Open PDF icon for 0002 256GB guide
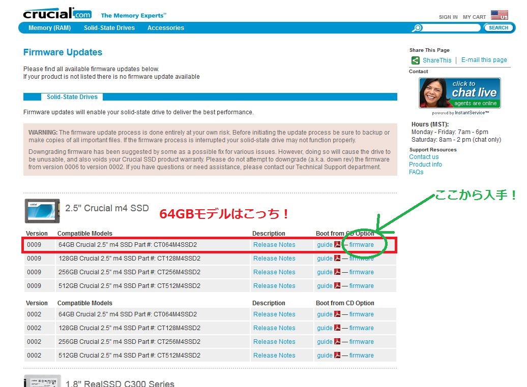The width and height of the screenshot is (527, 387). pyautogui.click(x=337, y=341)
